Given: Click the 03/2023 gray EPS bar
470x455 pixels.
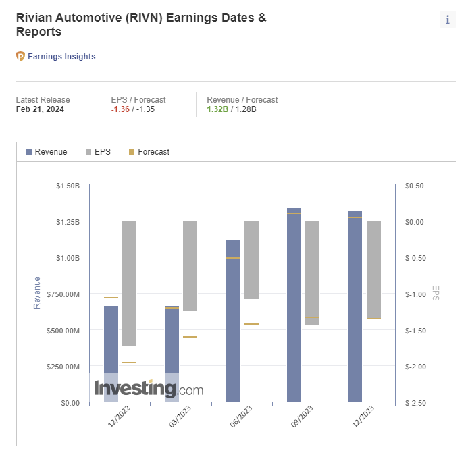Looking at the screenshot, I should click(190, 266).
